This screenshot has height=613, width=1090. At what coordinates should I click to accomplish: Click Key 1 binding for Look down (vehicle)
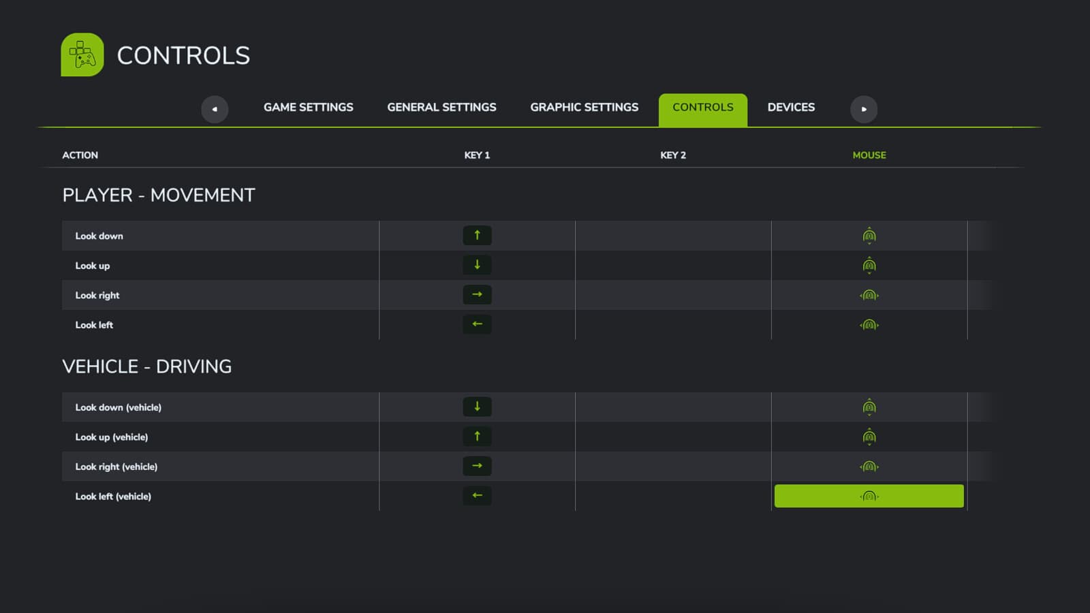[x=477, y=407]
